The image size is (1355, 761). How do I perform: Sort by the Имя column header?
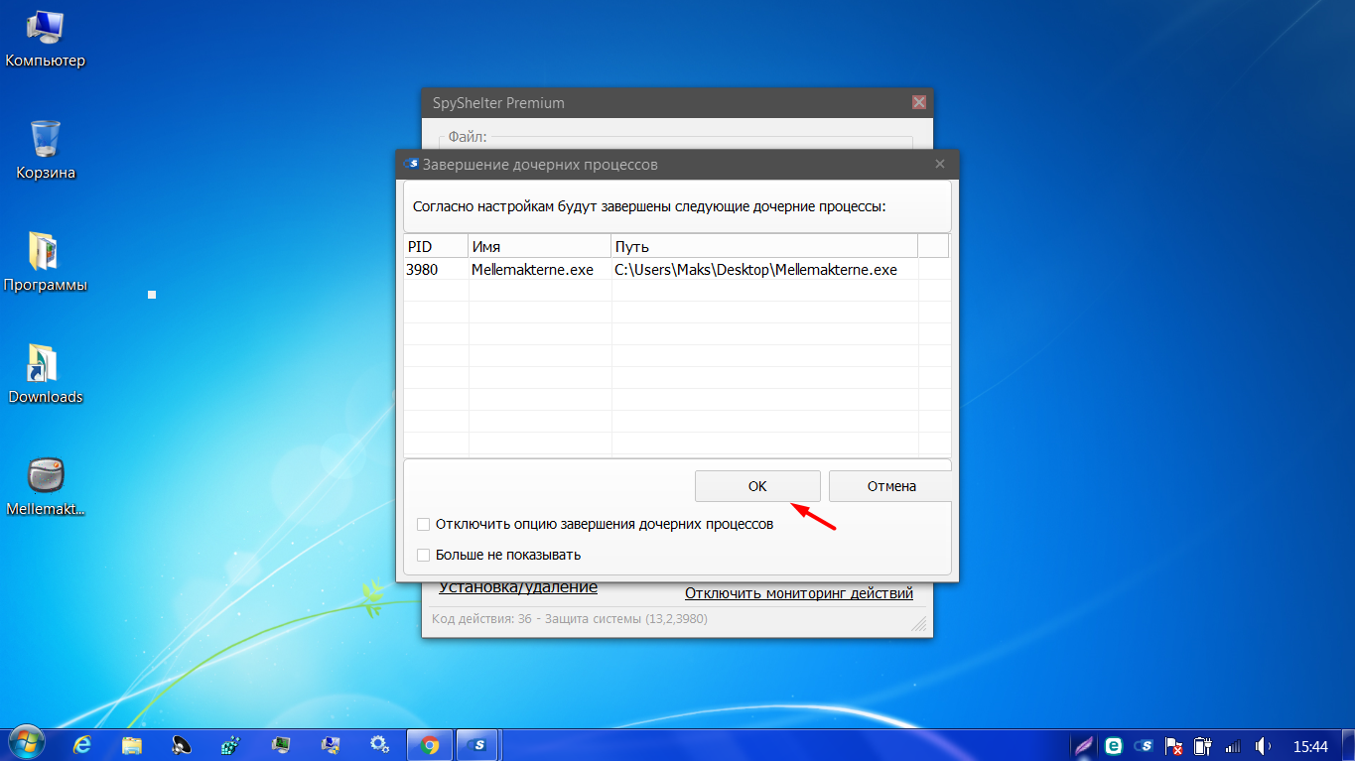click(540, 246)
